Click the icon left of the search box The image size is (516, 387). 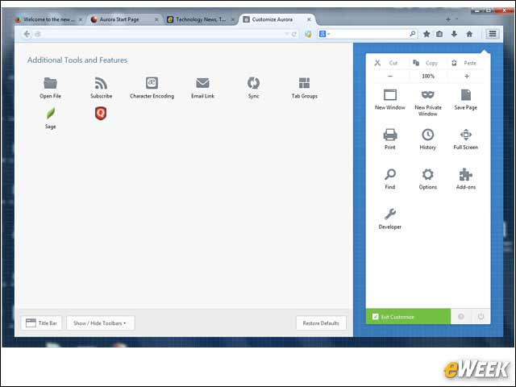(308, 34)
